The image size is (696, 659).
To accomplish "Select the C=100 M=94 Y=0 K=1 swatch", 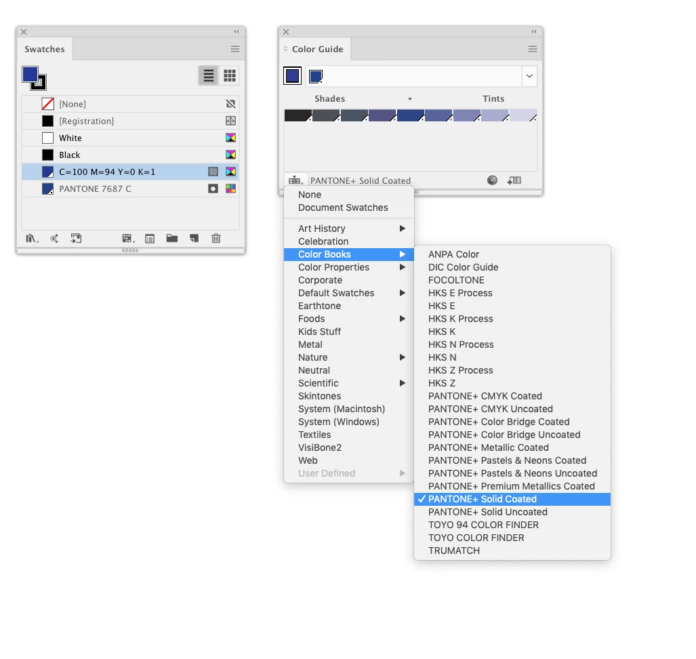I will 130,172.
